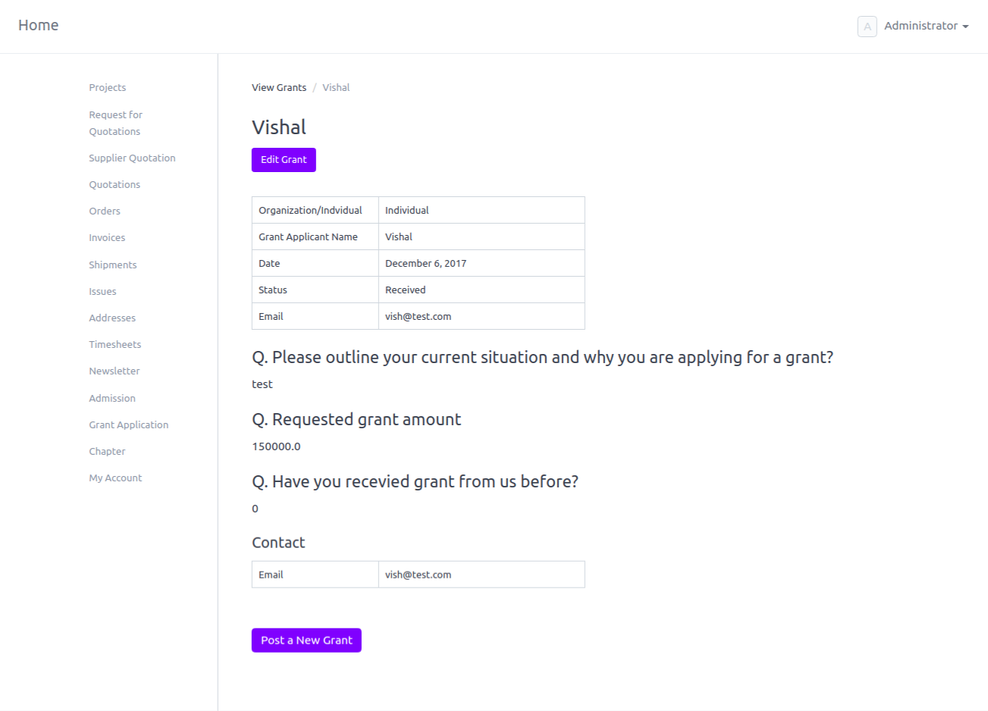Open the Newsletter sidebar link
The image size is (988, 711).
point(114,371)
